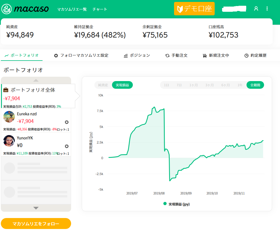The image size is (280, 232).
Task: Open the ポジション tab
Action: (x=137, y=55)
